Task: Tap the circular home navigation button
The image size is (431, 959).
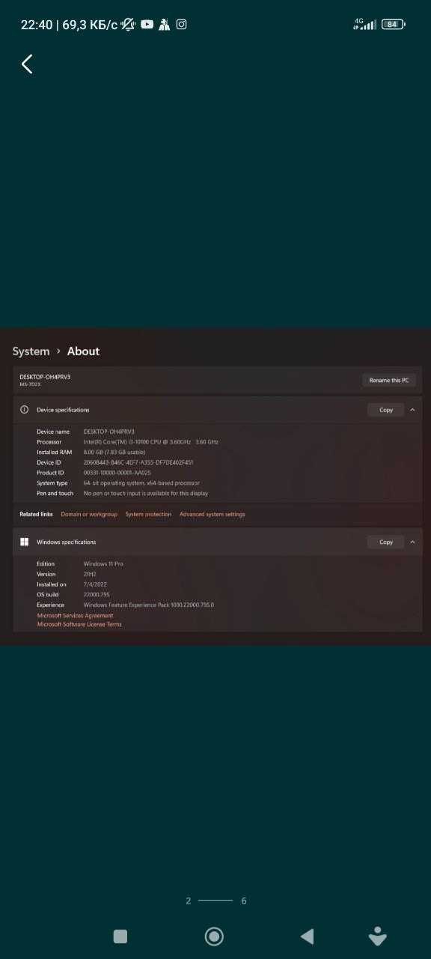Action: 214,936
